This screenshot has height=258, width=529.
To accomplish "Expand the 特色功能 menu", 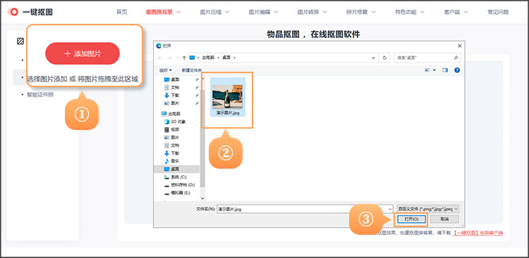I will click(x=410, y=12).
